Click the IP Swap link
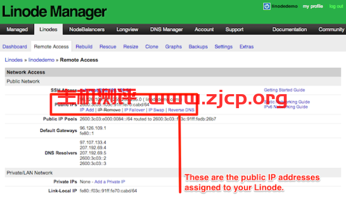Viewport: 346px width, 198px height. (x=156, y=110)
